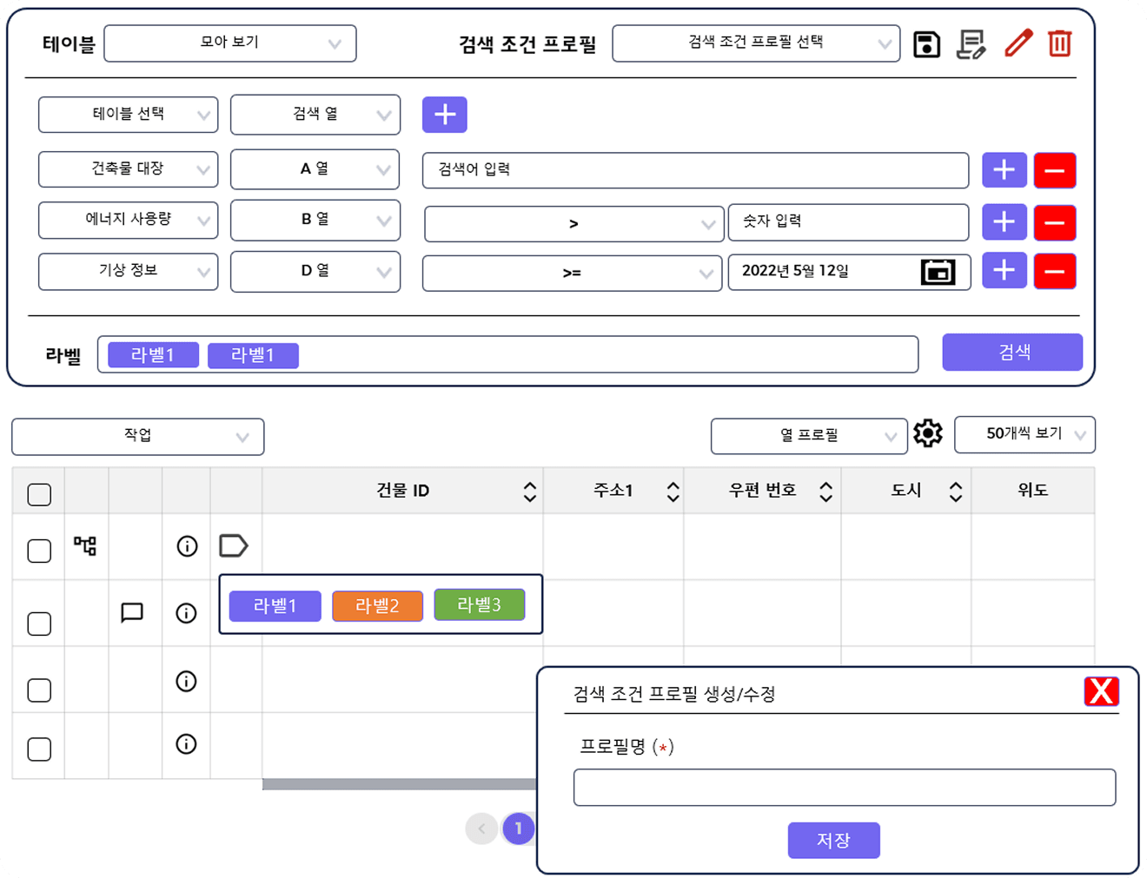The width and height of the screenshot is (1147, 878).
Task: Click the label tag icon in first row
Action: pyautogui.click(x=234, y=545)
